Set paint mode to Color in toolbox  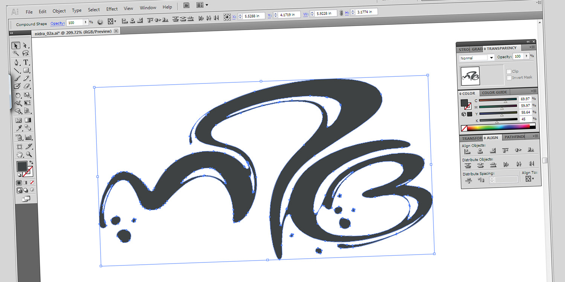(x=19, y=183)
